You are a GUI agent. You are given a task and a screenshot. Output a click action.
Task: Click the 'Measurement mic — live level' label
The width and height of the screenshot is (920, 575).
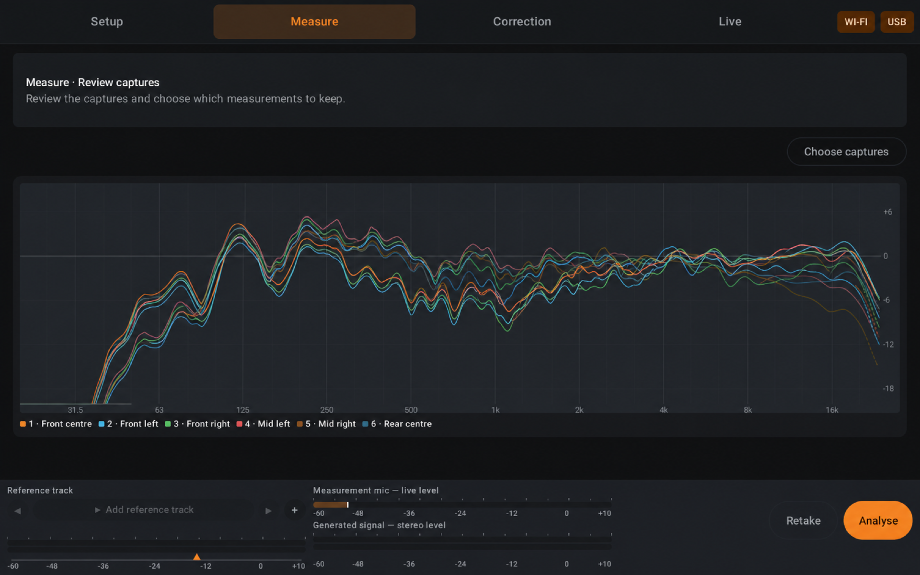click(x=376, y=490)
